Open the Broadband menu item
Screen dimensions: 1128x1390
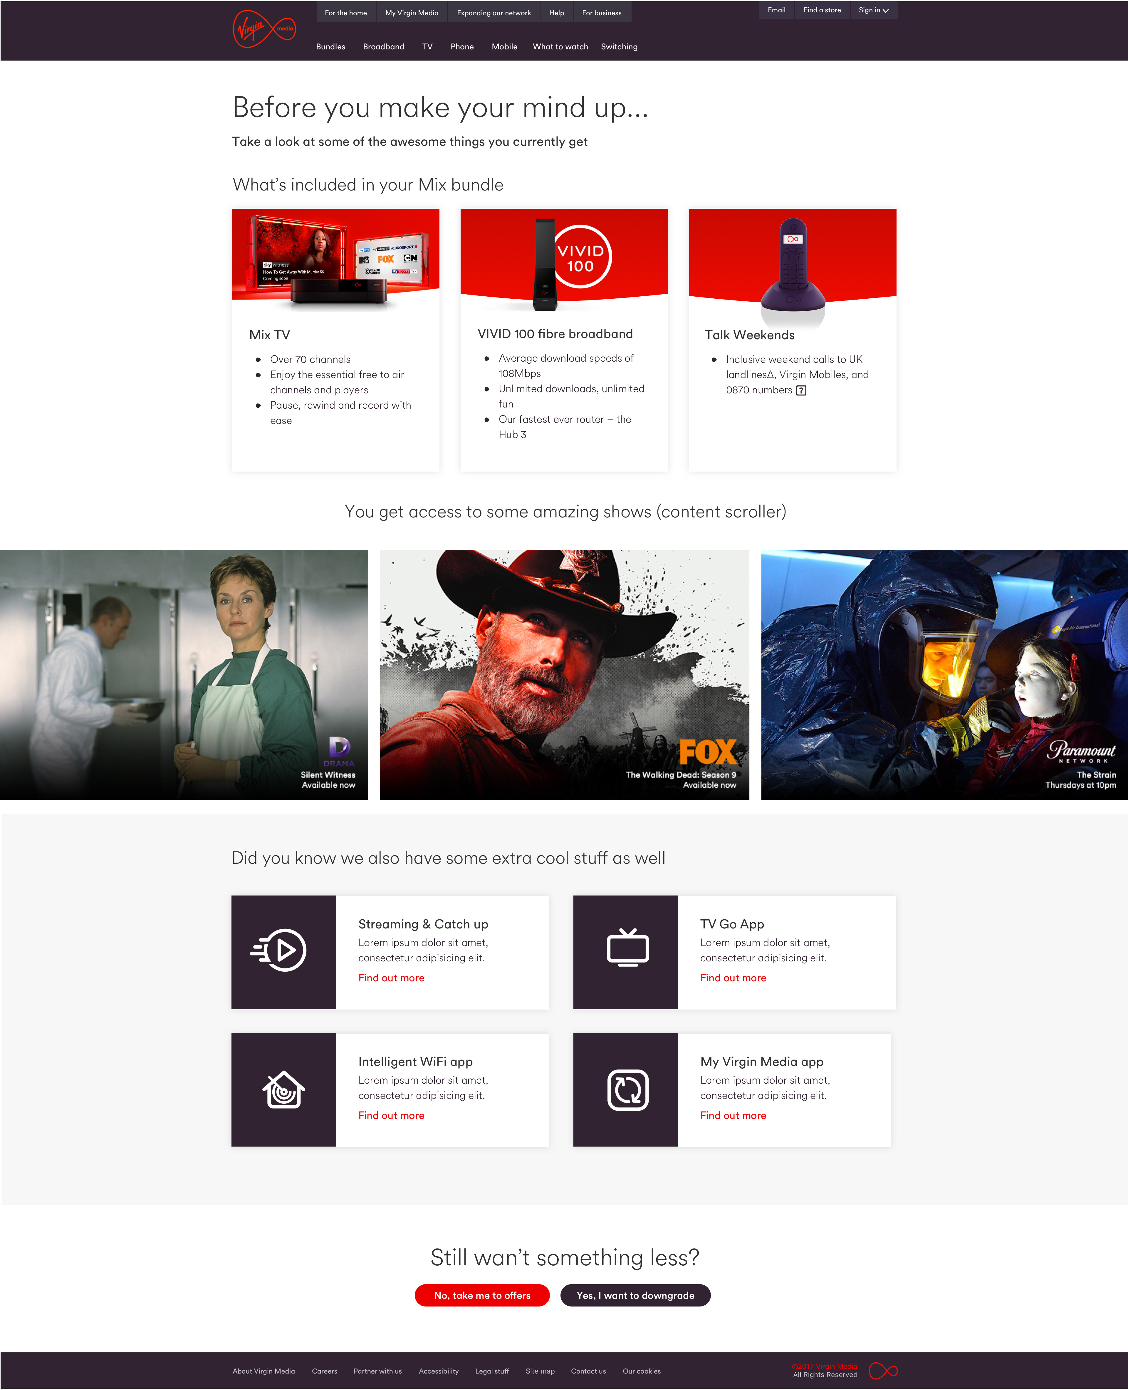coord(383,47)
